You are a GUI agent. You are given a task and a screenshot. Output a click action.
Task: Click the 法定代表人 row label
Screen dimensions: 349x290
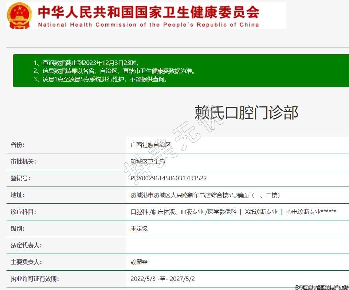(26, 245)
